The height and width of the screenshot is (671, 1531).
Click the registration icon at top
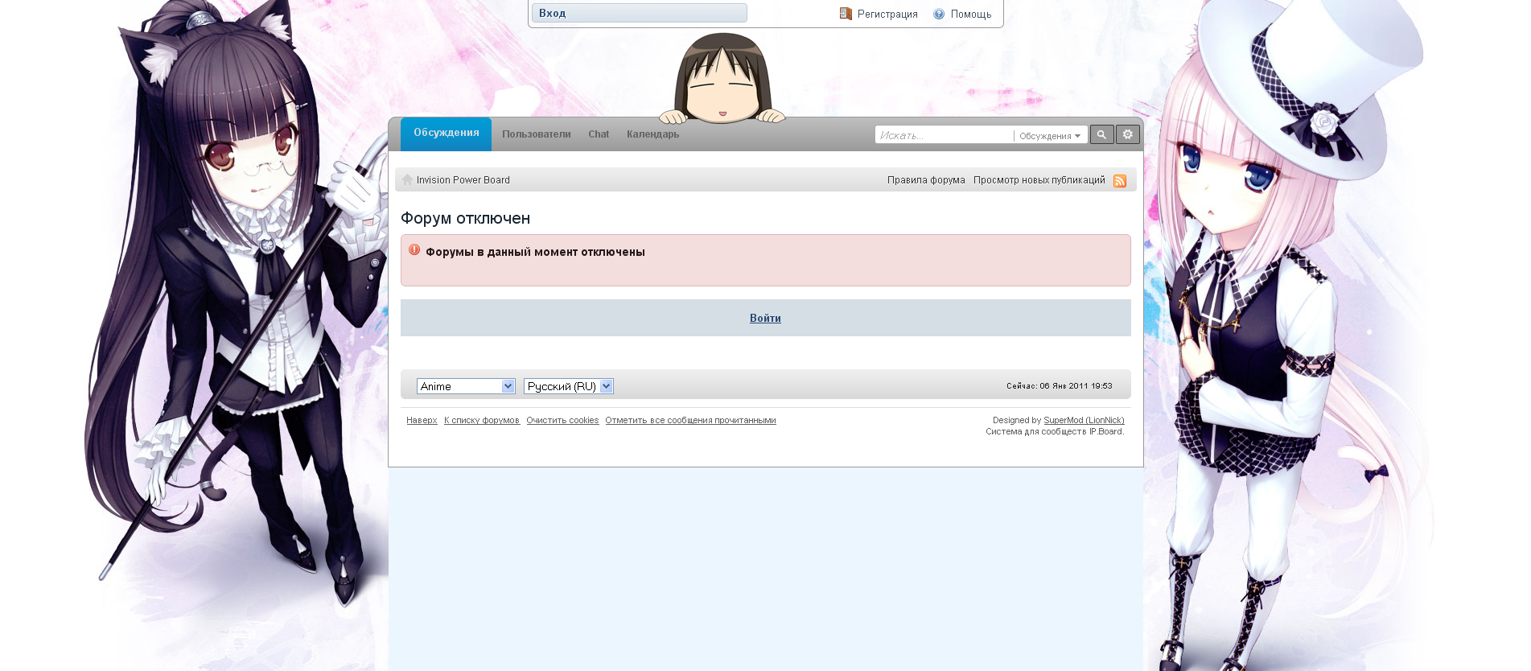(x=846, y=14)
